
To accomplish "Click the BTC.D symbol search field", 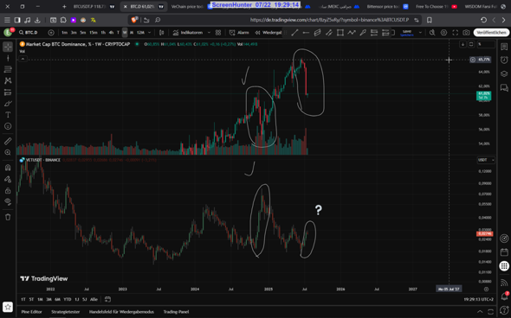I will pos(29,33).
